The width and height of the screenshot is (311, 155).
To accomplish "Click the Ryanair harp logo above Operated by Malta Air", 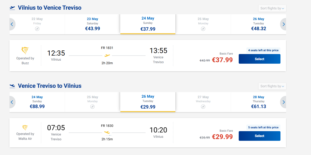I will click(25, 127).
